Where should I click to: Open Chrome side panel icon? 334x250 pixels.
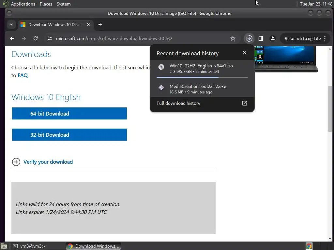point(261,38)
